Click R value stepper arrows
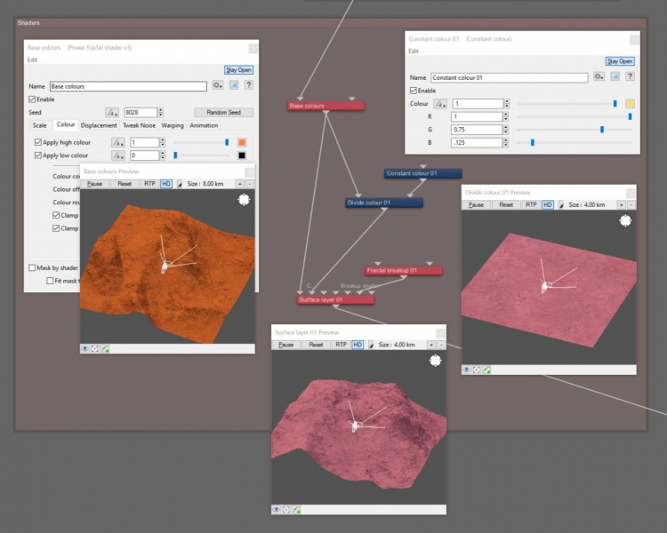 tap(505, 116)
